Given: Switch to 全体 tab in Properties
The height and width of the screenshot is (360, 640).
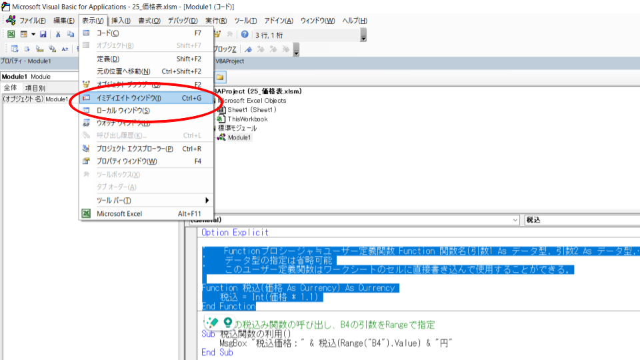Looking at the screenshot, I should point(11,88).
